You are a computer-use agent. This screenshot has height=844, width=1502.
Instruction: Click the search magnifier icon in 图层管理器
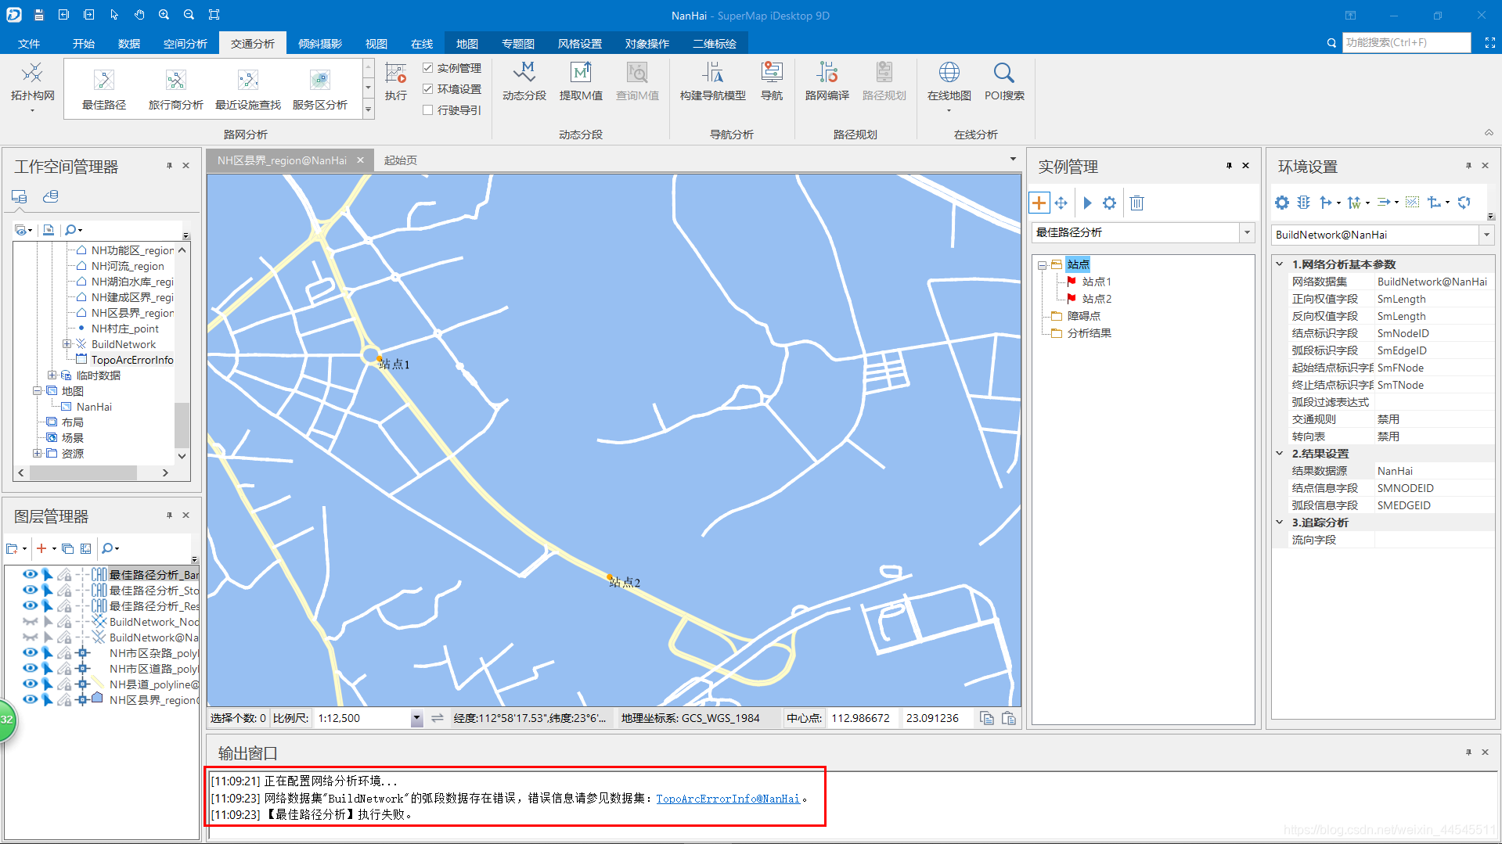click(108, 548)
